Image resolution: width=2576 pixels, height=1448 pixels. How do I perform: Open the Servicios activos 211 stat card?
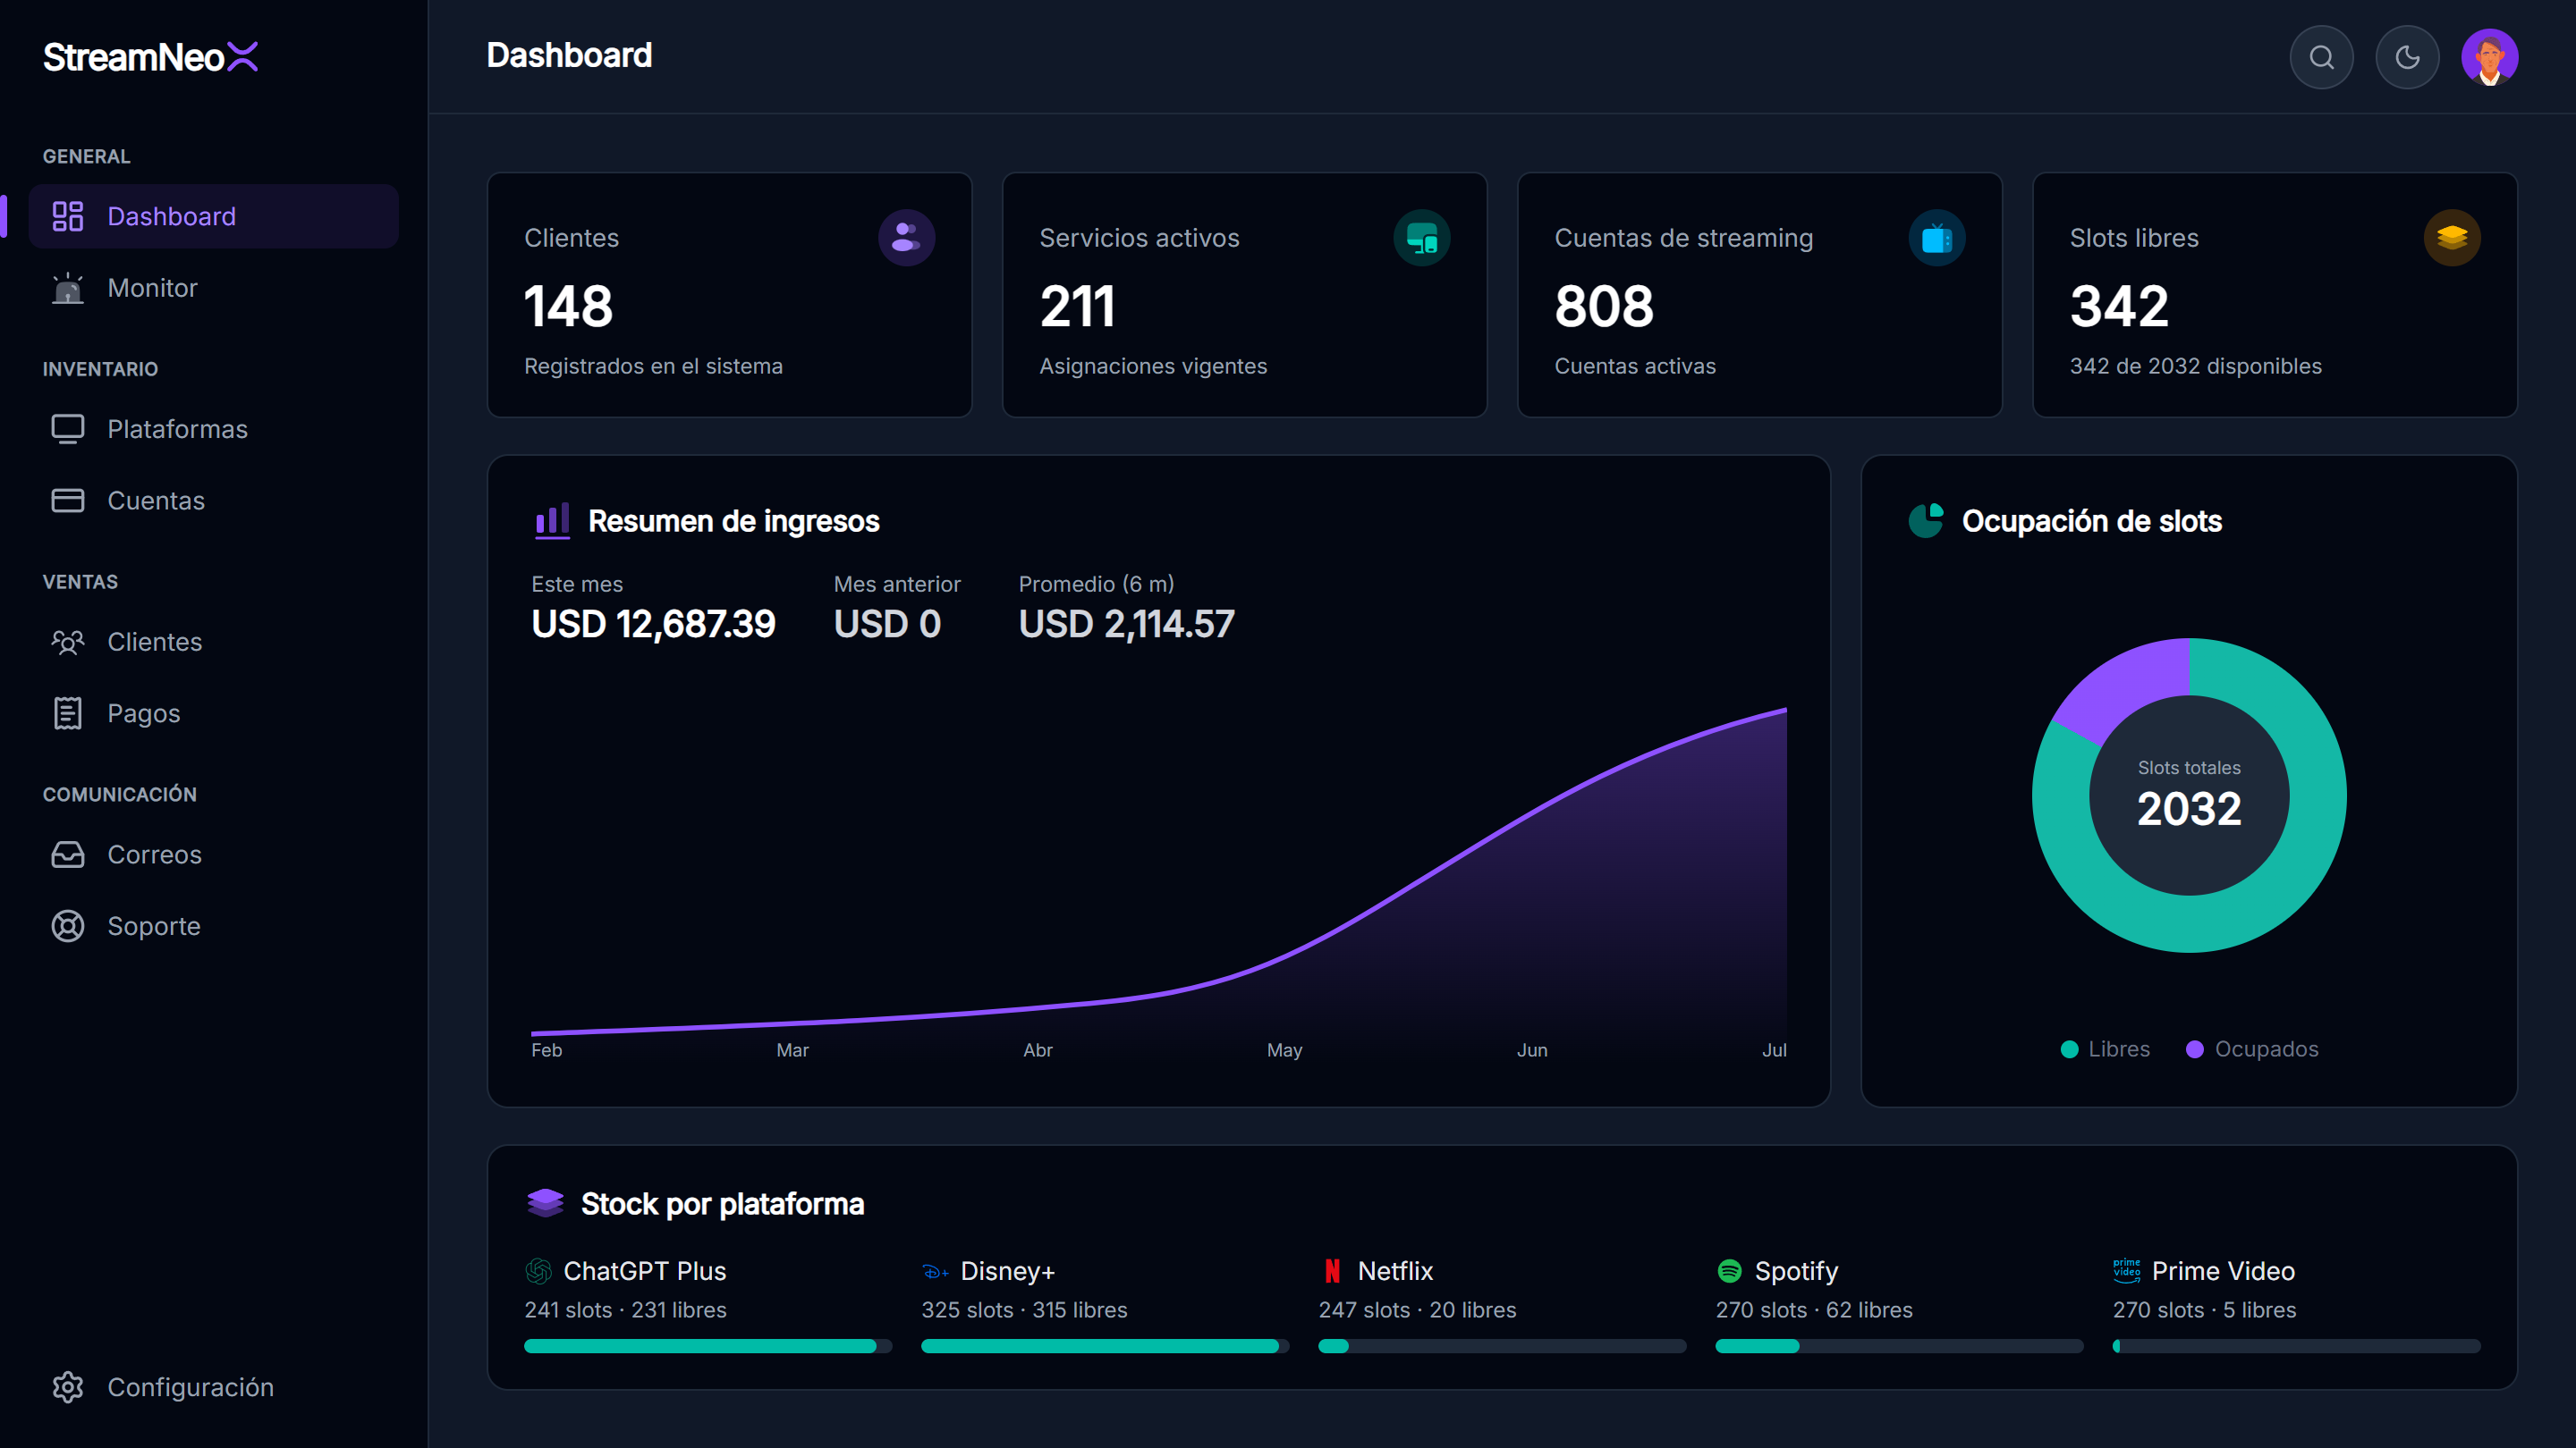(x=1244, y=295)
